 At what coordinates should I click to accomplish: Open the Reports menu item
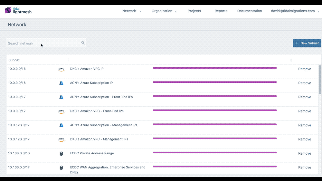221,11
